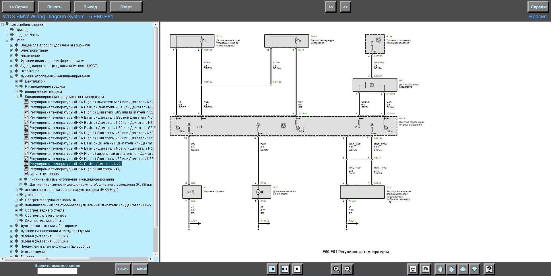Expand the 'Вентилятор' tree node
551x276 pixels.
(16, 81)
